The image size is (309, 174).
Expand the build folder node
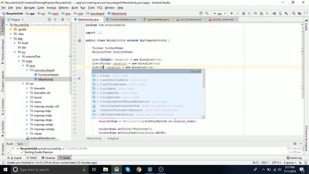click(15, 43)
